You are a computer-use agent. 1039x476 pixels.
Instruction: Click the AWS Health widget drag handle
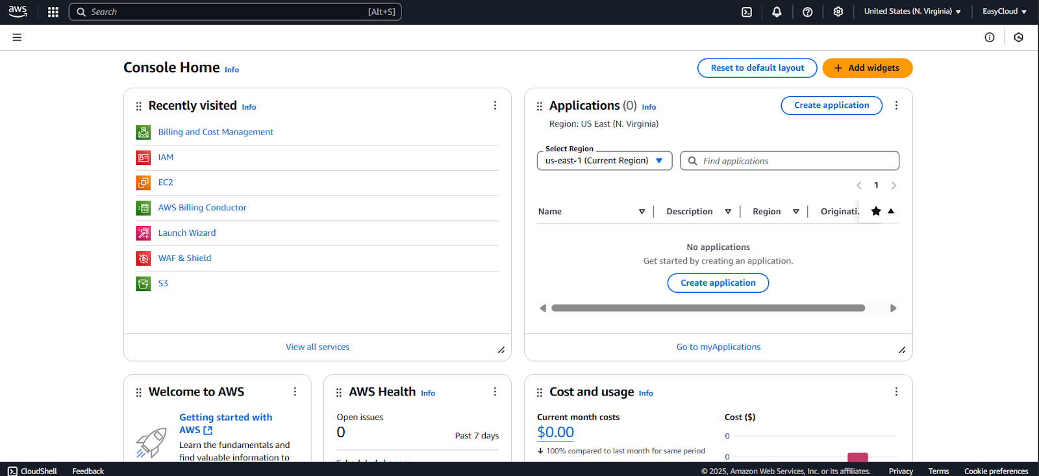tap(339, 393)
